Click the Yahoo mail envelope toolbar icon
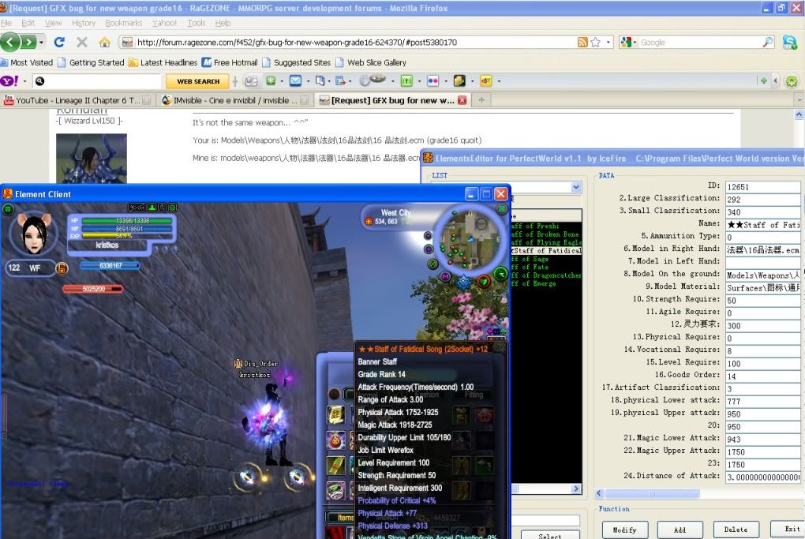This screenshot has height=539, width=805. tap(295, 80)
